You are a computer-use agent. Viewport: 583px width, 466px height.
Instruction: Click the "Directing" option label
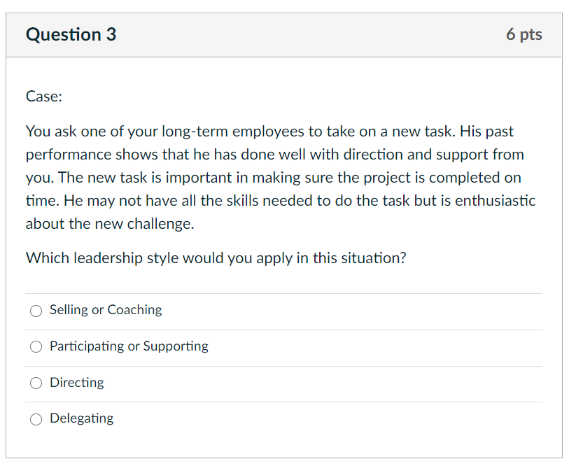(76, 383)
